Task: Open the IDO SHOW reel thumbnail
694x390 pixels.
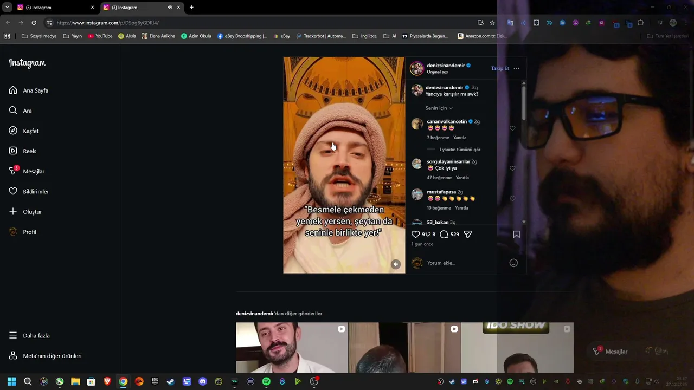Action: pyautogui.click(x=517, y=347)
